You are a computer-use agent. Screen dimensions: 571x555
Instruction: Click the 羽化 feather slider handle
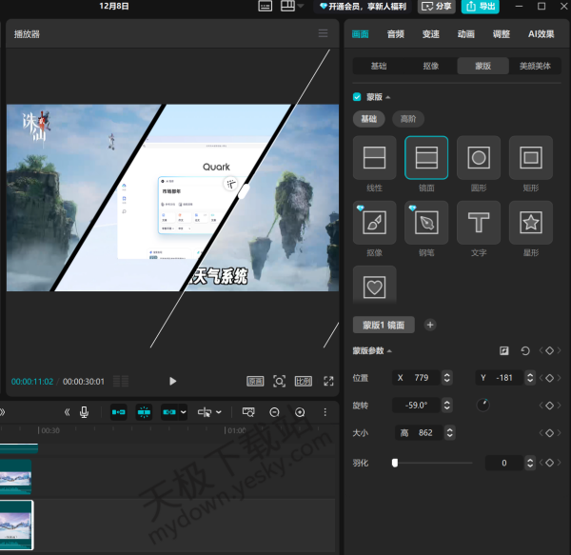pos(394,463)
